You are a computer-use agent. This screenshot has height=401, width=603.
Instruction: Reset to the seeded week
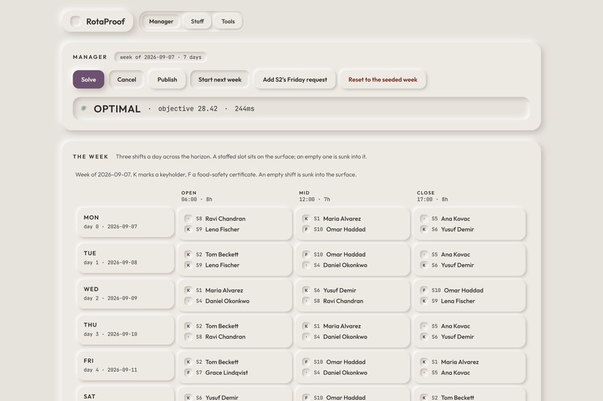click(382, 79)
